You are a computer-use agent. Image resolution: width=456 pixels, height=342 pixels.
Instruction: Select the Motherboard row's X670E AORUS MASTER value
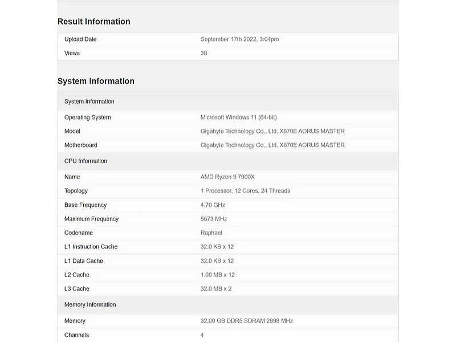pyautogui.click(x=272, y=145)
